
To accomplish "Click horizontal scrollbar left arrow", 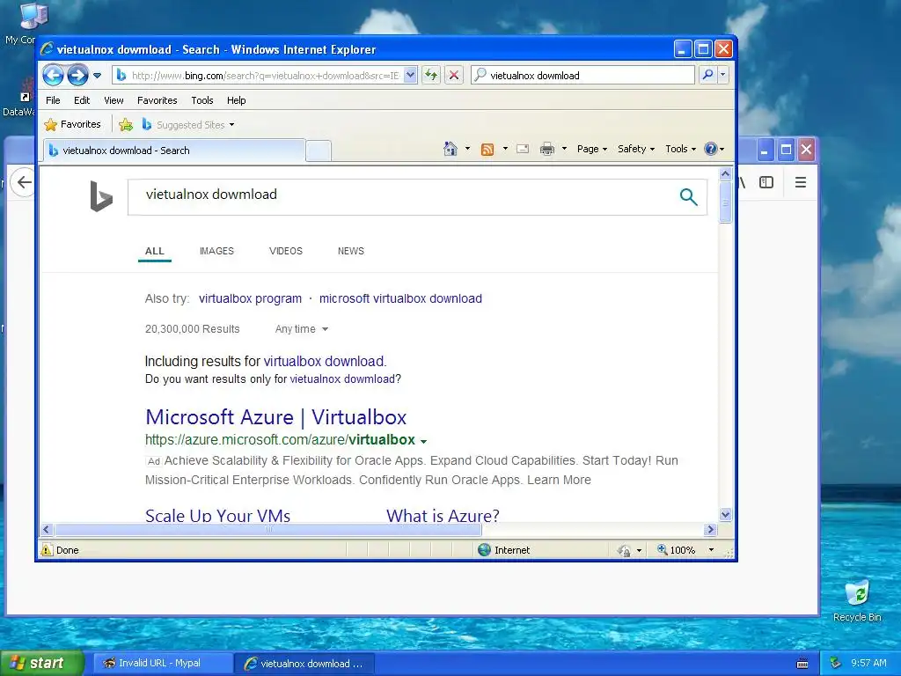I will point(47,529).
